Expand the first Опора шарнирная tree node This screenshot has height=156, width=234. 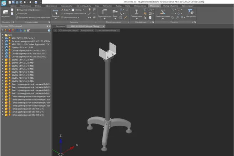tap(2, 51)
